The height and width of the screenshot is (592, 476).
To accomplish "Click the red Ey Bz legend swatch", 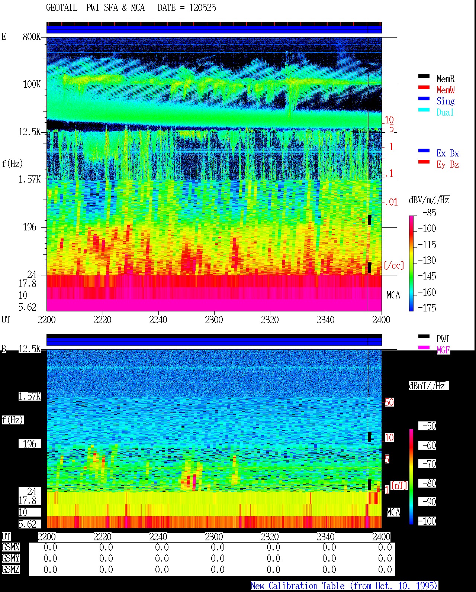I will (x=424, y=162).
